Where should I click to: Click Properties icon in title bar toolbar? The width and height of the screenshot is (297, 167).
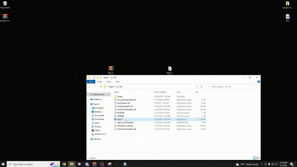[x=94, y=77]
